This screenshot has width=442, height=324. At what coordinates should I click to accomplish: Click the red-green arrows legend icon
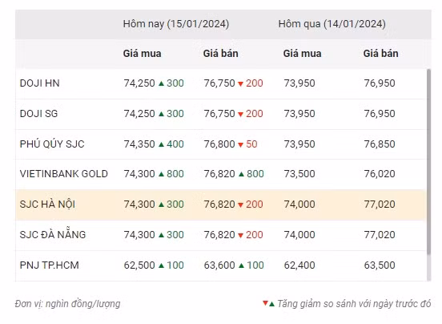[x=268, y=304]
